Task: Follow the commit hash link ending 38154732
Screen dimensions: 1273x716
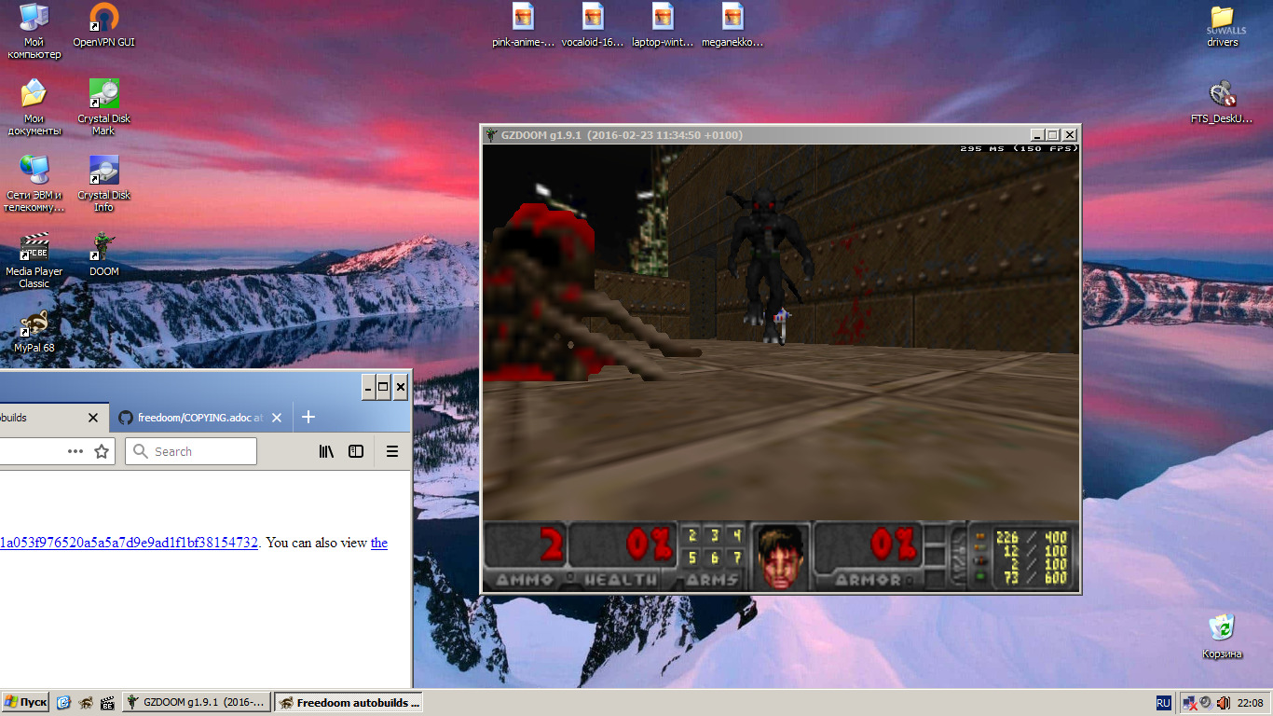Action: pos(129,543)
